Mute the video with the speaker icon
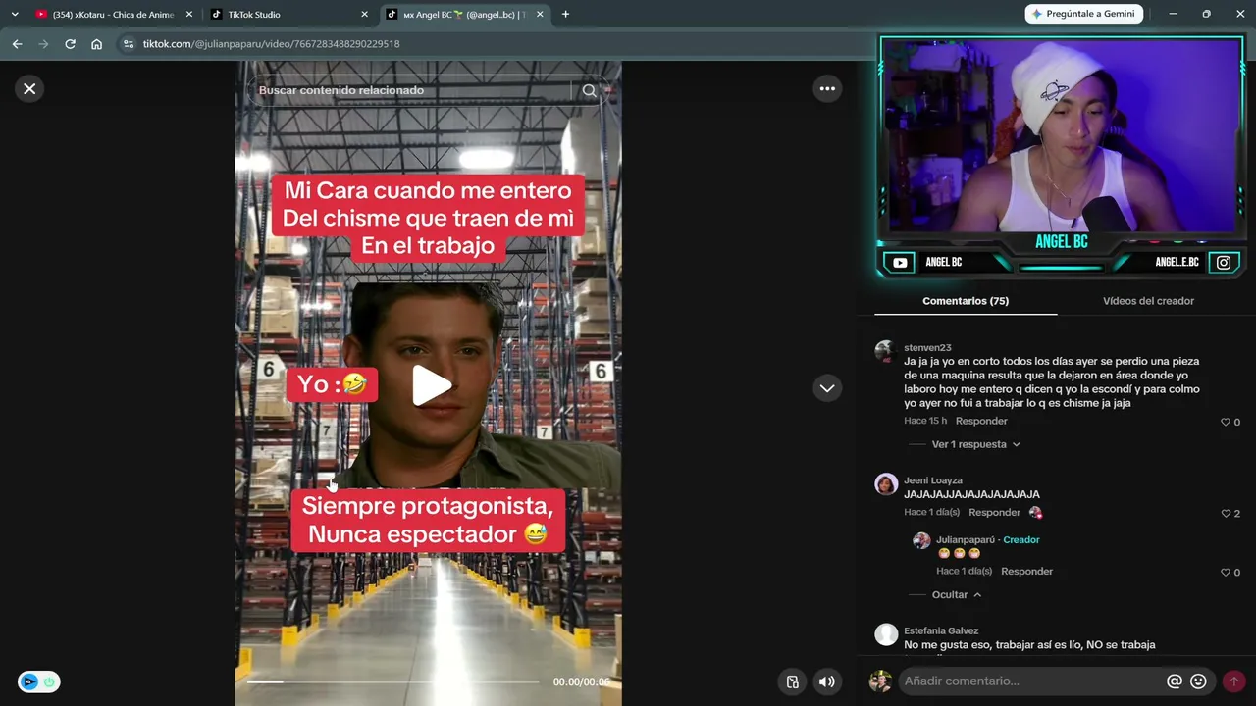The width and height of the screenshot is (1256, 706). point(827,682)
